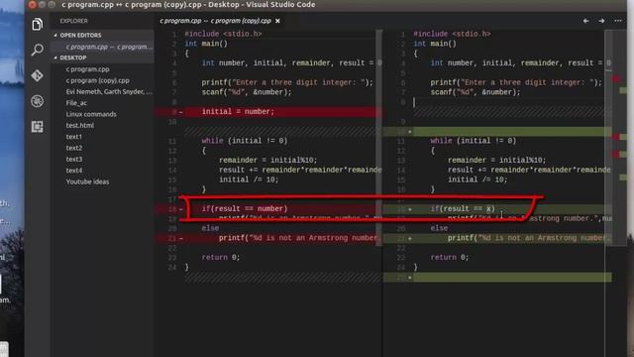Image resolution: width=634 pixels, height=357 pixels.
Task: Open the text3 file
Action: click(74, 160)
